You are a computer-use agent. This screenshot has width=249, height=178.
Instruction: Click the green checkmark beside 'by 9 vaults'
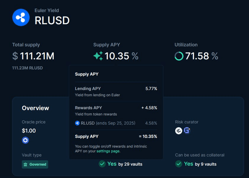179,164
